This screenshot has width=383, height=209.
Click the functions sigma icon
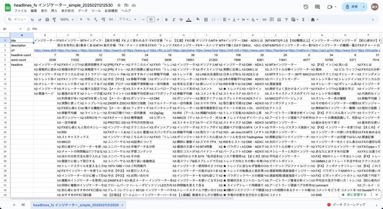pyautogui.click(x=303, y=19)
